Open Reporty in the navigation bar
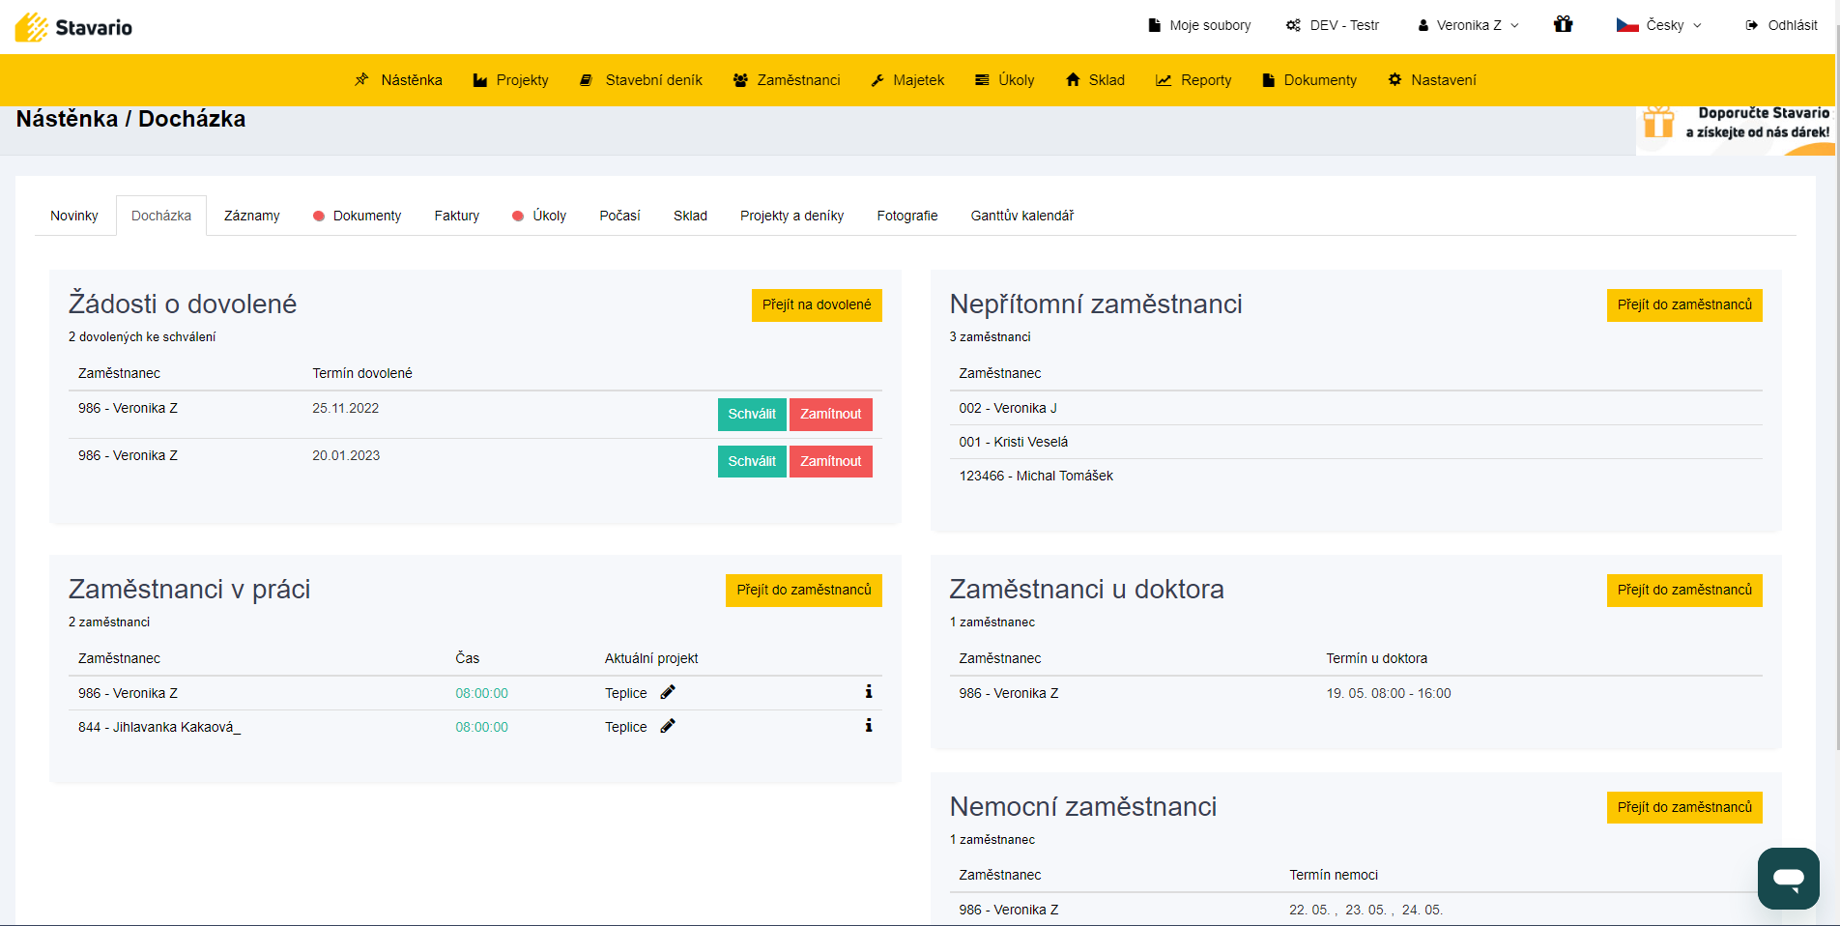This screenshot has width=1840, height=926. click(1193, 80)
